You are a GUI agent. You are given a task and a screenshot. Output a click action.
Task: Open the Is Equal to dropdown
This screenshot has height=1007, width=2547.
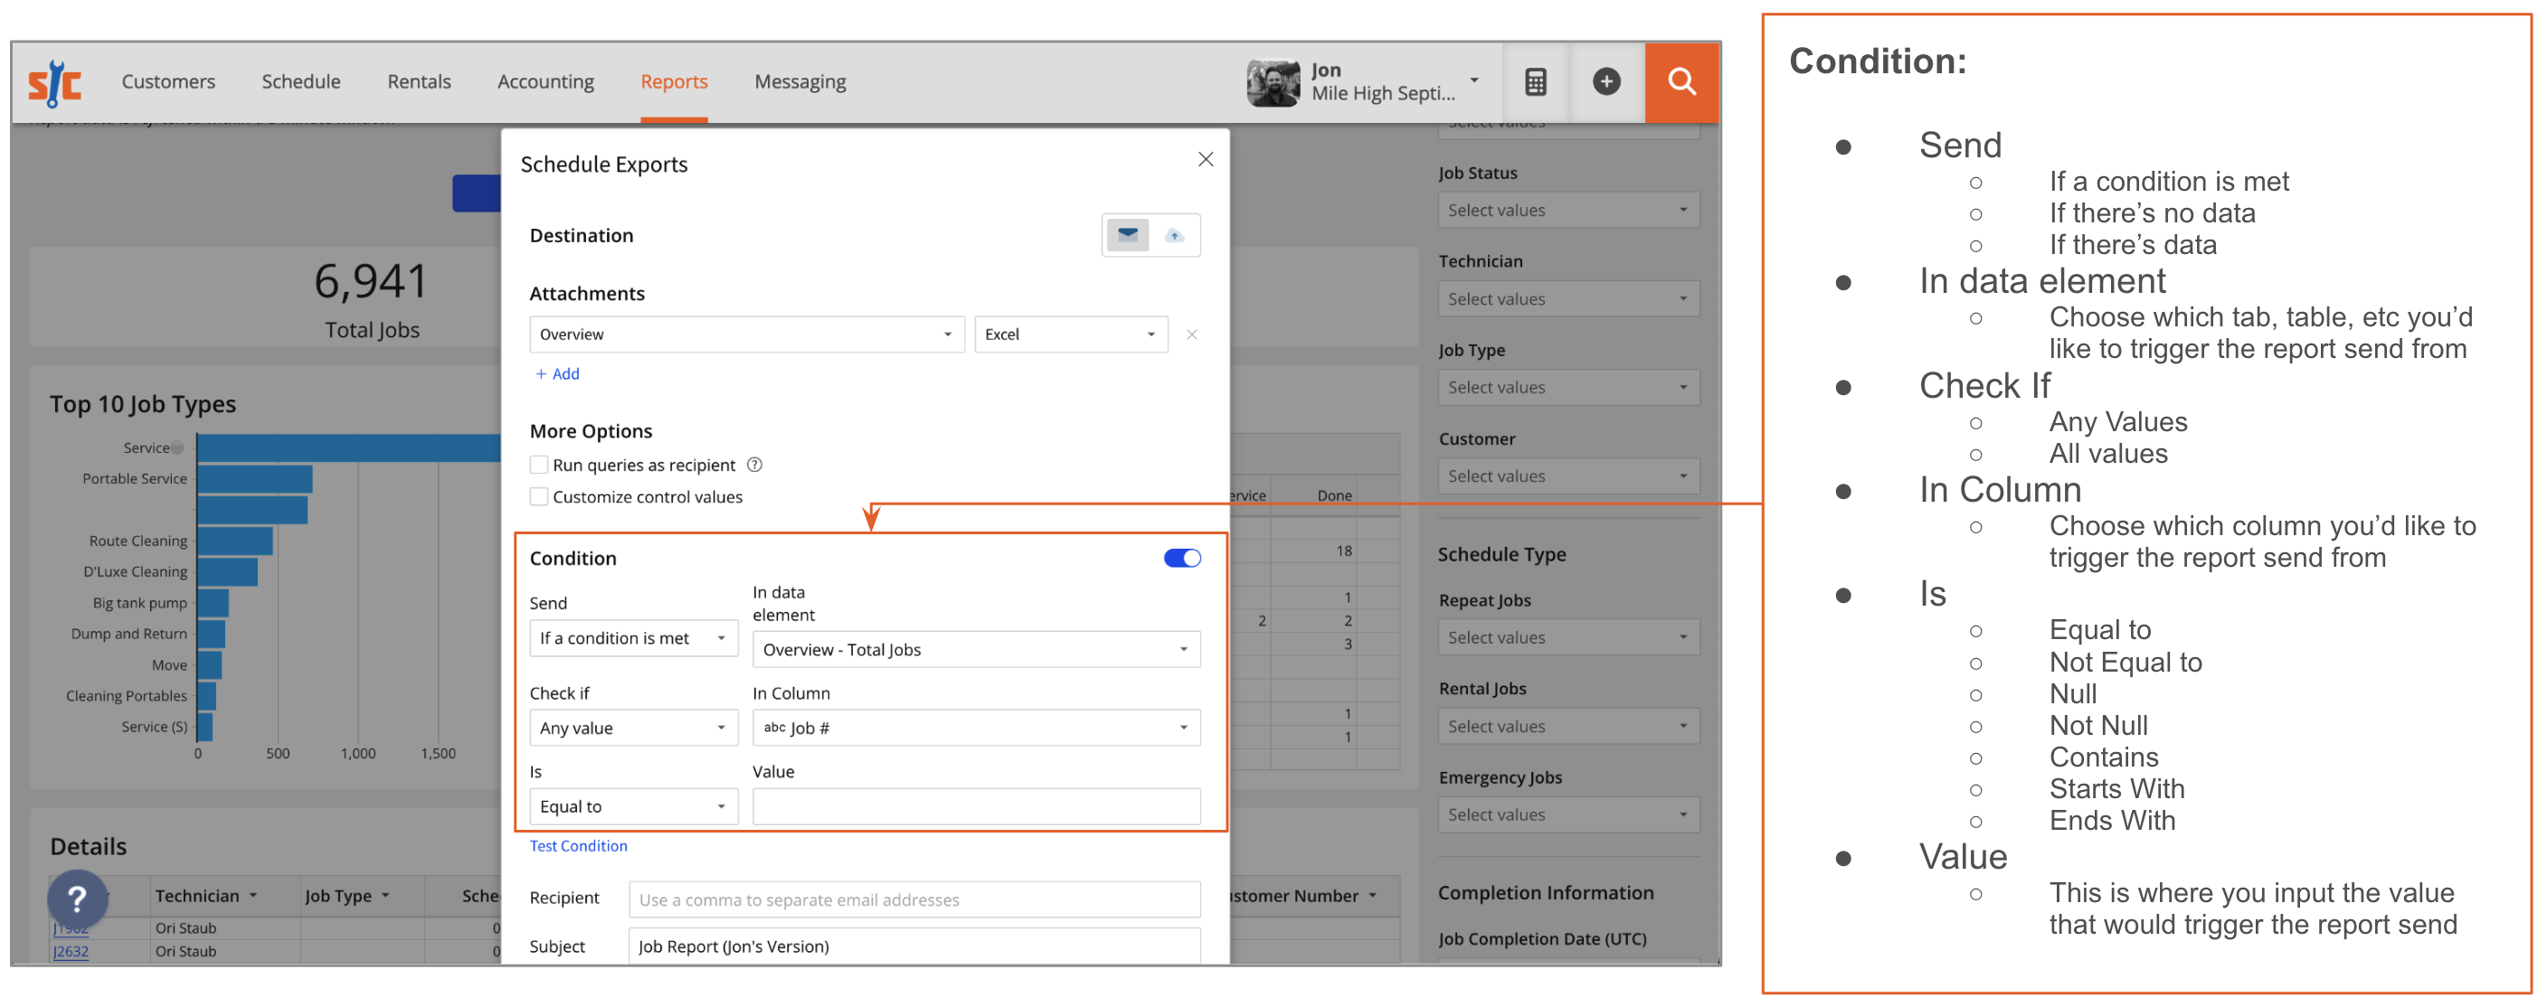(634, 807)
